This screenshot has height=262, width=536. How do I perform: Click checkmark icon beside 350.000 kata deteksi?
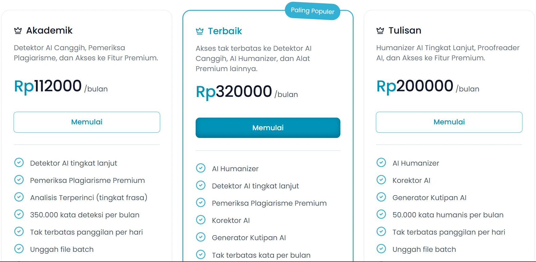(x=19, y=214)
